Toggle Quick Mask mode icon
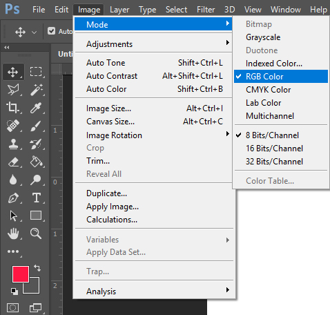 click(13, 308)
